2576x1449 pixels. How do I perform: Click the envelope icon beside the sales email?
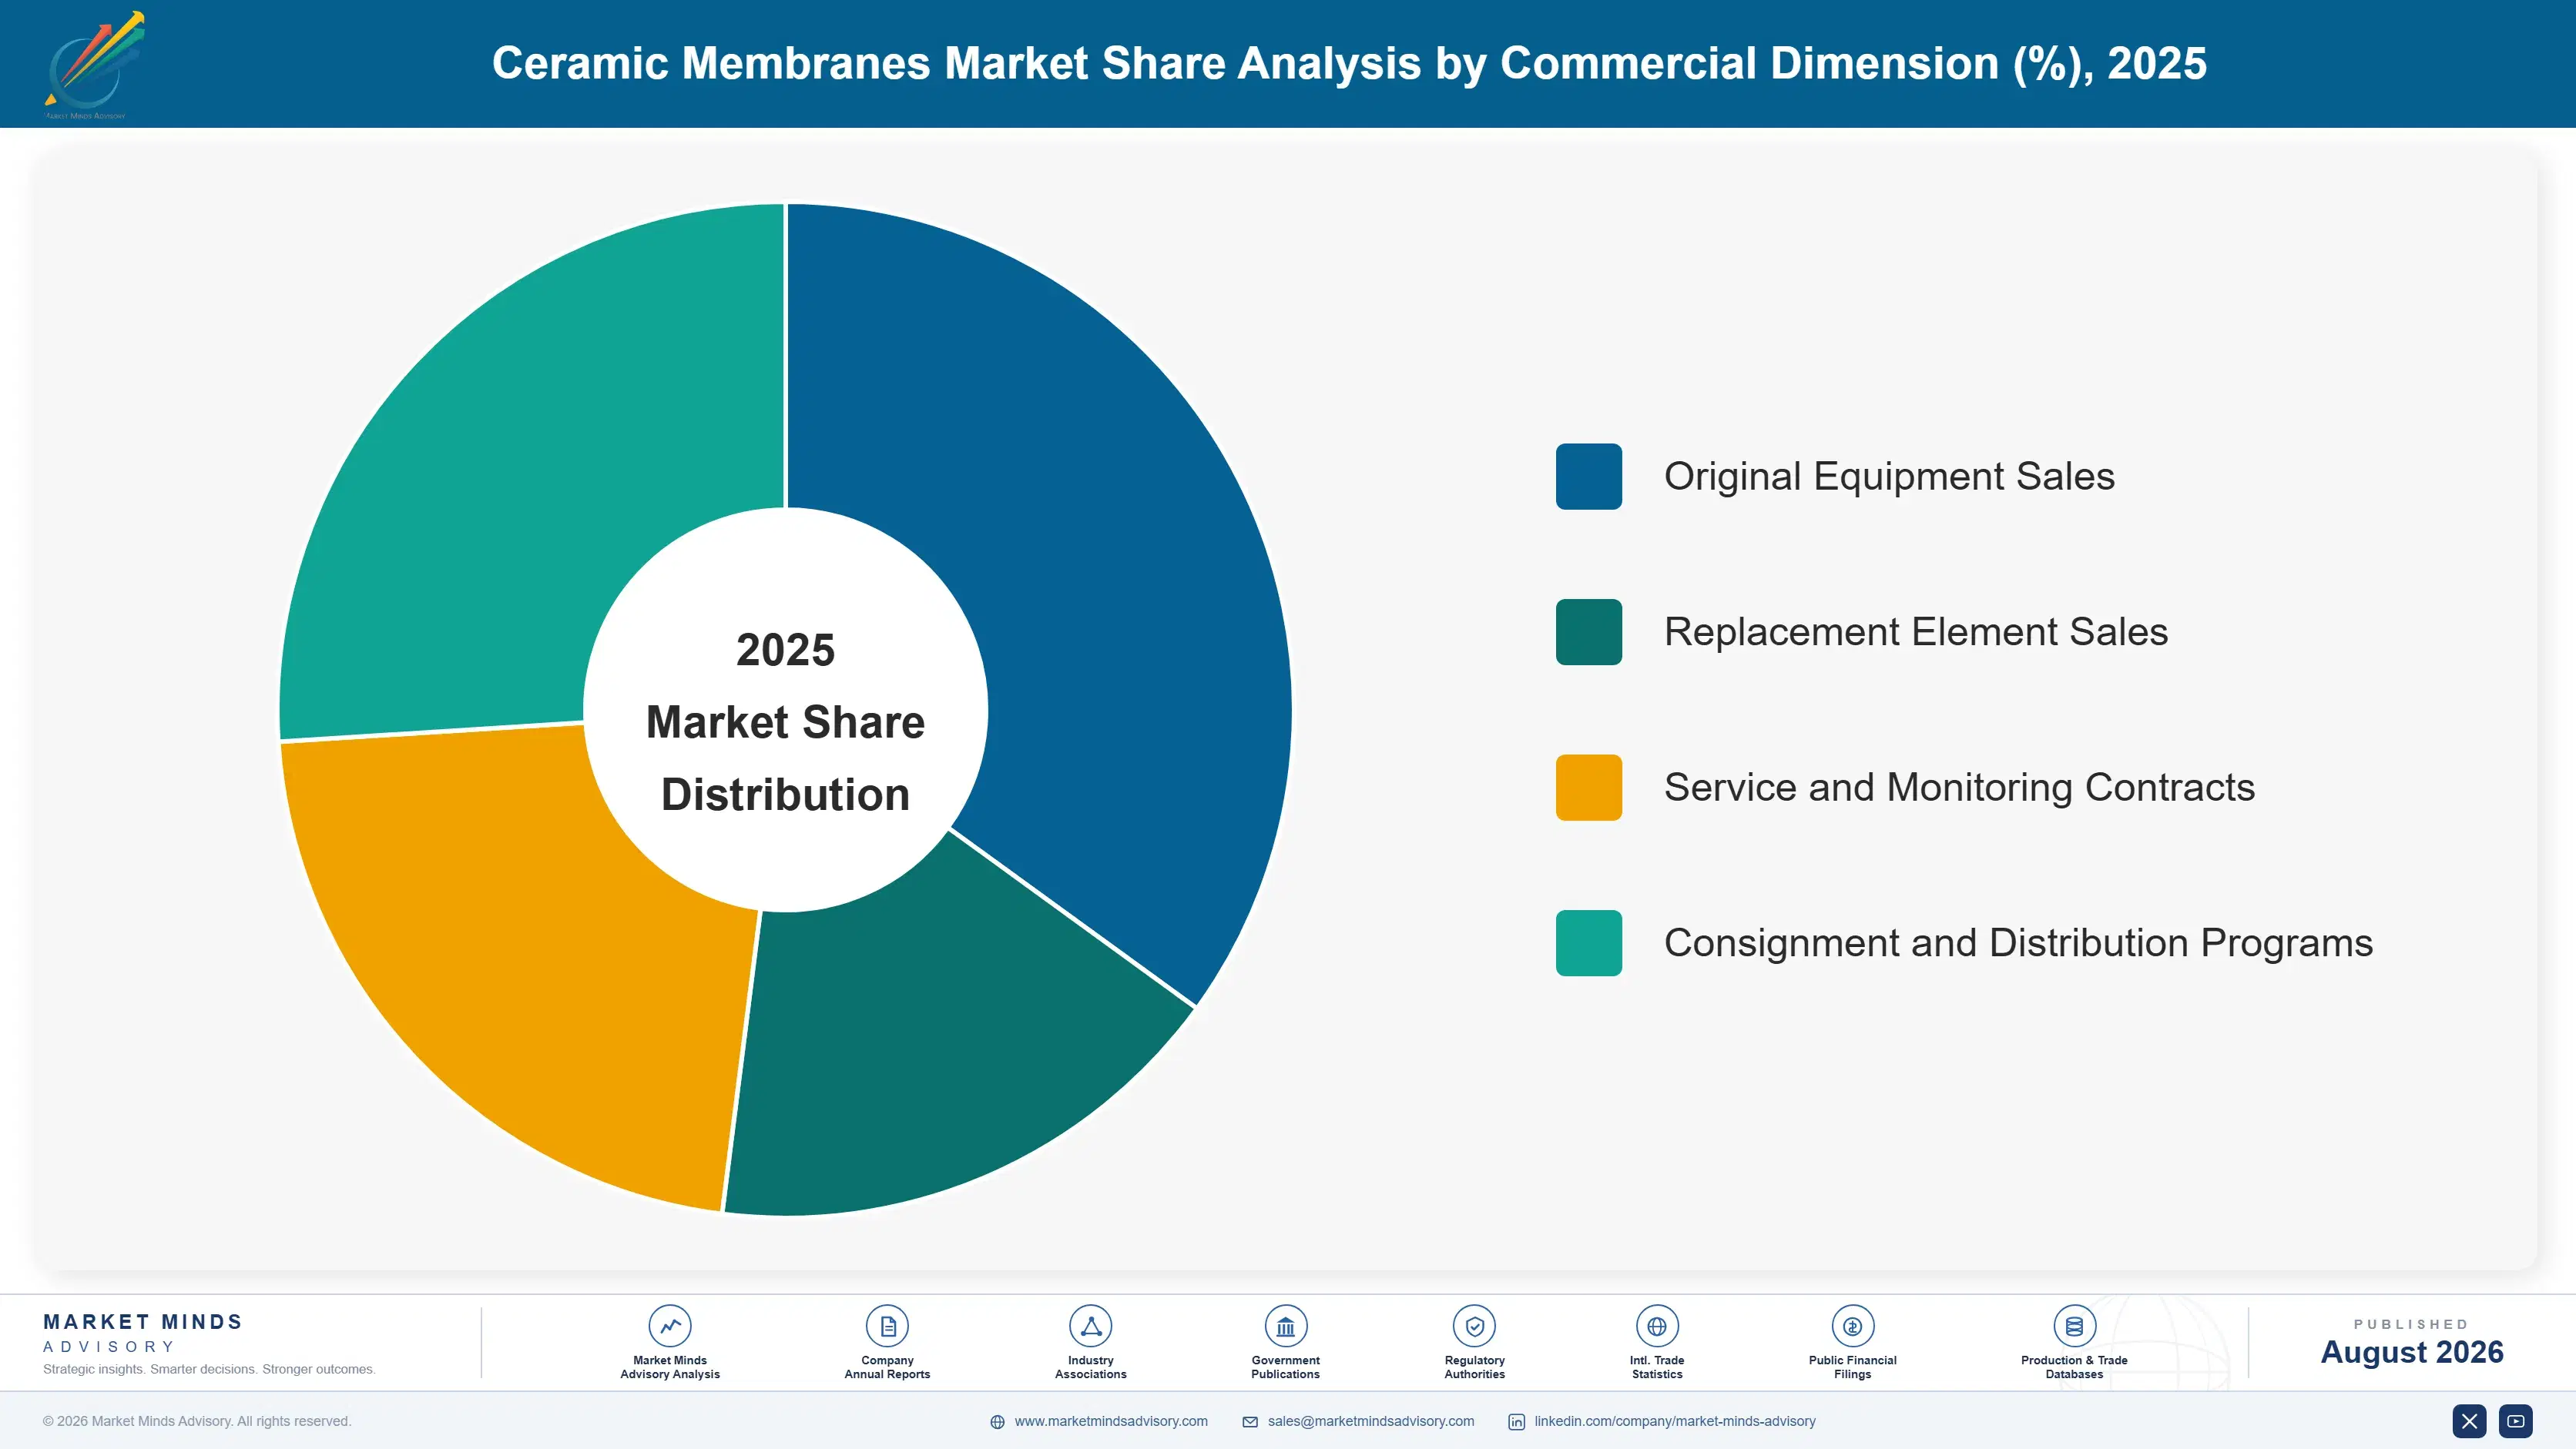(x=1250, y=1422)
